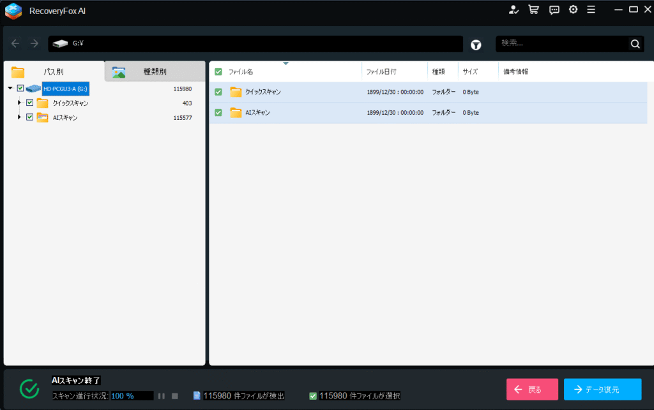
Task: Stop the scan with stop button
Action: click(x=174, y=396)
